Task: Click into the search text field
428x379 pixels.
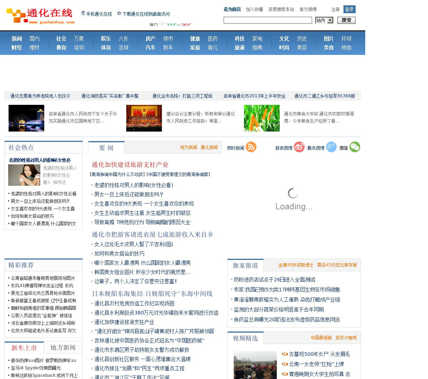Action: [x=267, y=20]
